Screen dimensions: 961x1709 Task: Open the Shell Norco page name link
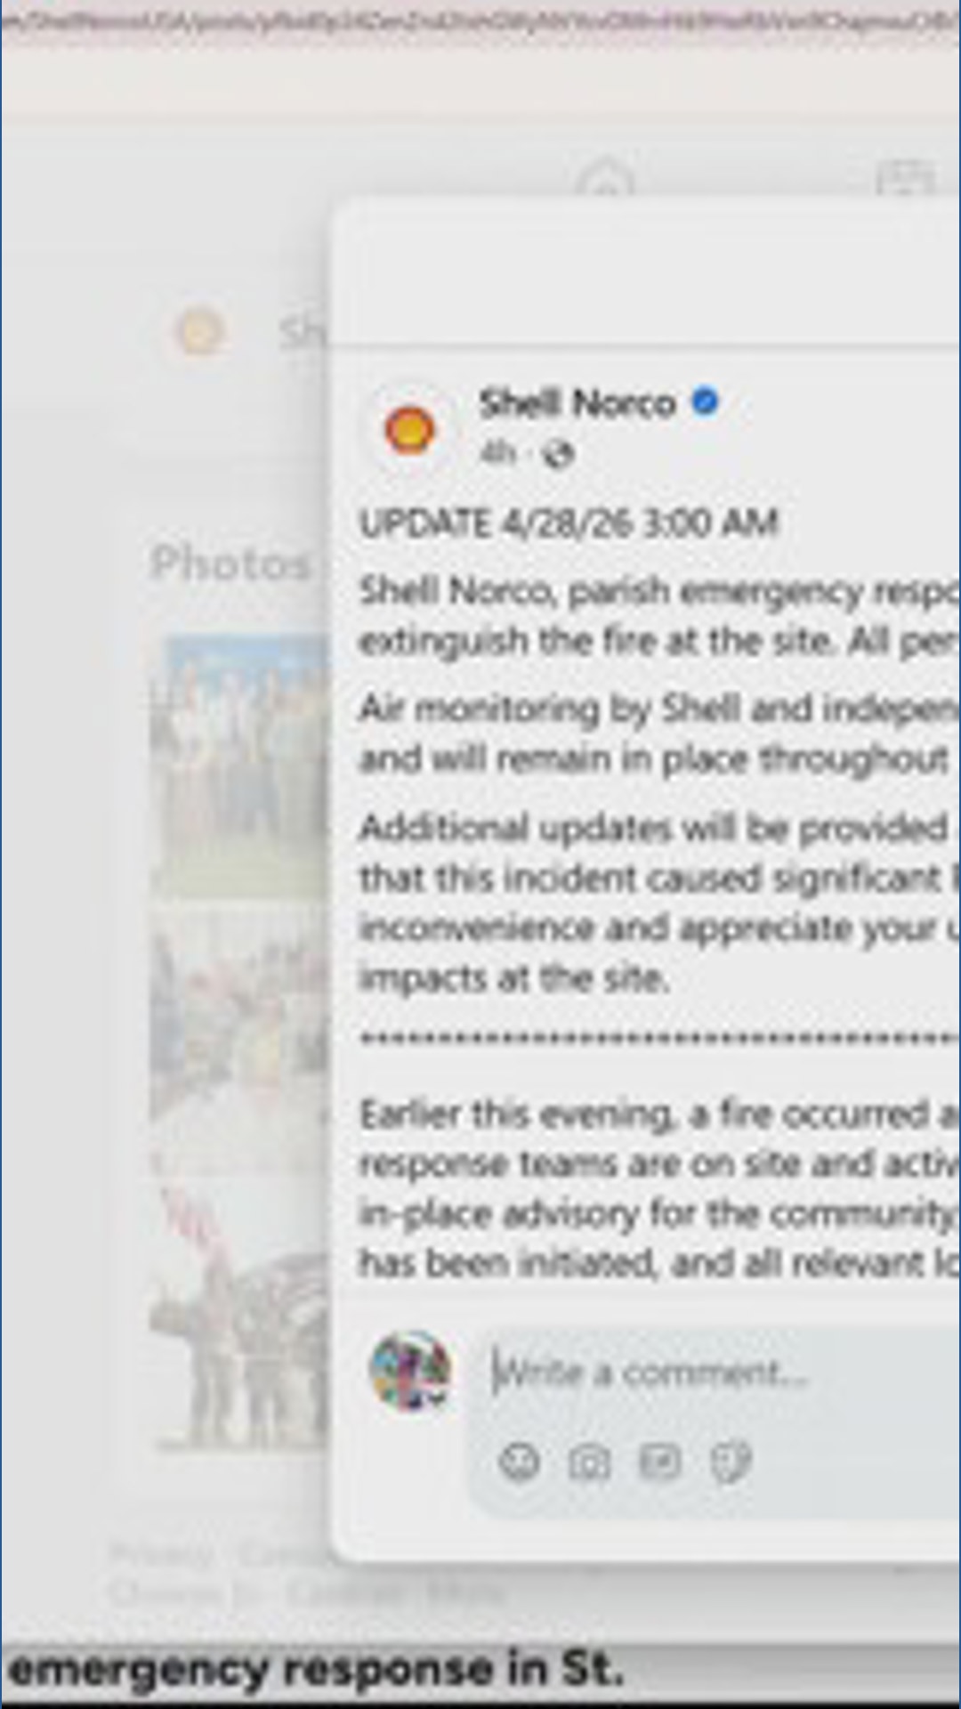pos(577,403)
